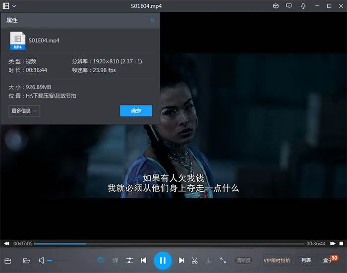Open the main menu logo icon
347x273 pixels.
(6, 6)
